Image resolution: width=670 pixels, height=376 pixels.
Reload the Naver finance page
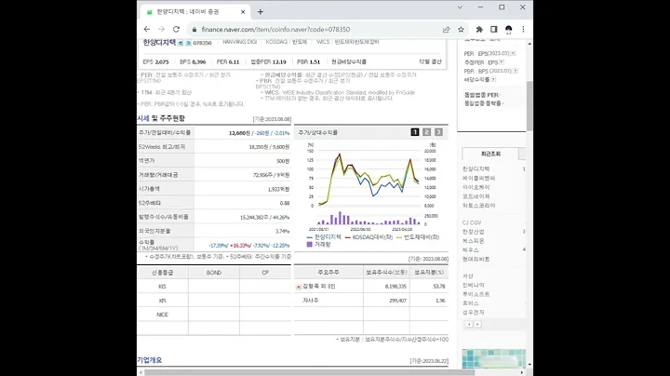176,29
